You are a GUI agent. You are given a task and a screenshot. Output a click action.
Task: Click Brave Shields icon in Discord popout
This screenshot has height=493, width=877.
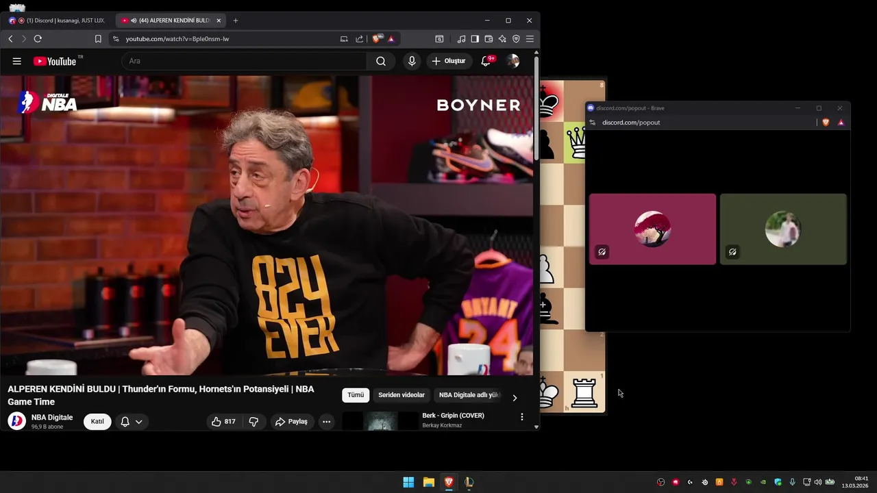click(x=826, y=123)
